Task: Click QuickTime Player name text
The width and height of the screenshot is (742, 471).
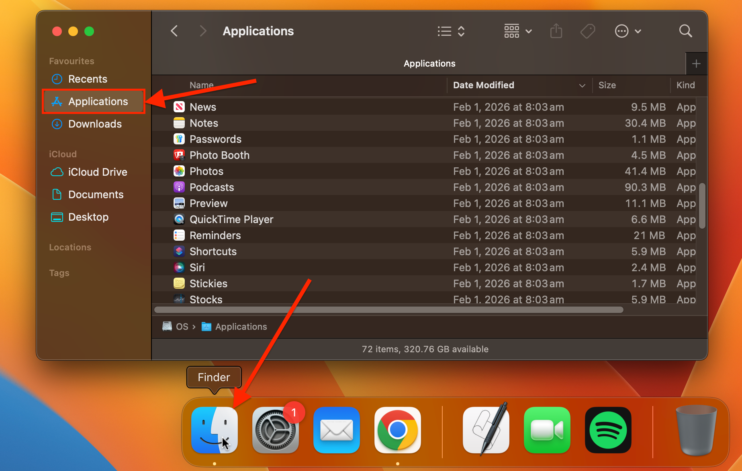Action: (x=231, y=219)
